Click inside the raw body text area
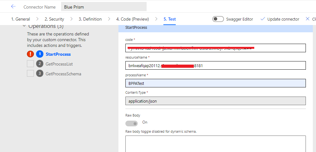The image size is (316, 152). pyautogui.click(x=215, y=144)
